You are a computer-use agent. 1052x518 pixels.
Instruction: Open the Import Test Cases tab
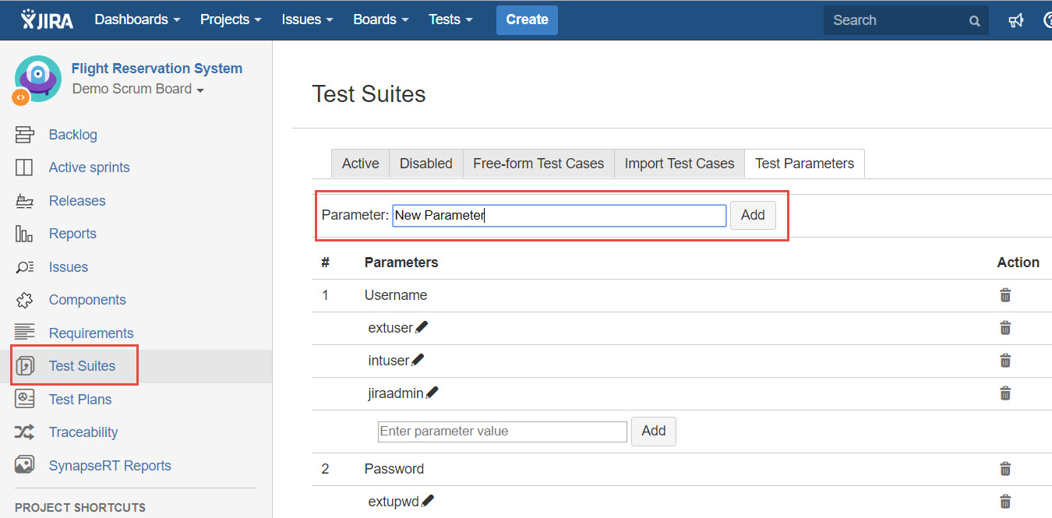point(679,164)
